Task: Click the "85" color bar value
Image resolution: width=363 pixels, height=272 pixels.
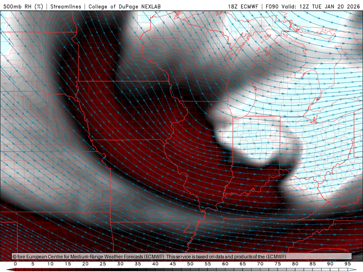Action: (313, 264)
